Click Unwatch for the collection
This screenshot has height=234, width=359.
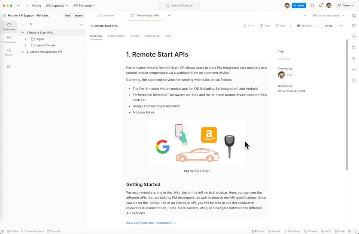point(305,26)
